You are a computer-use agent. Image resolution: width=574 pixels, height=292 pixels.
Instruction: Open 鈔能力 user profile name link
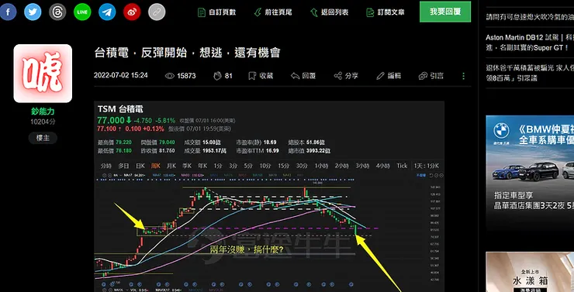[x=43, y=112]
